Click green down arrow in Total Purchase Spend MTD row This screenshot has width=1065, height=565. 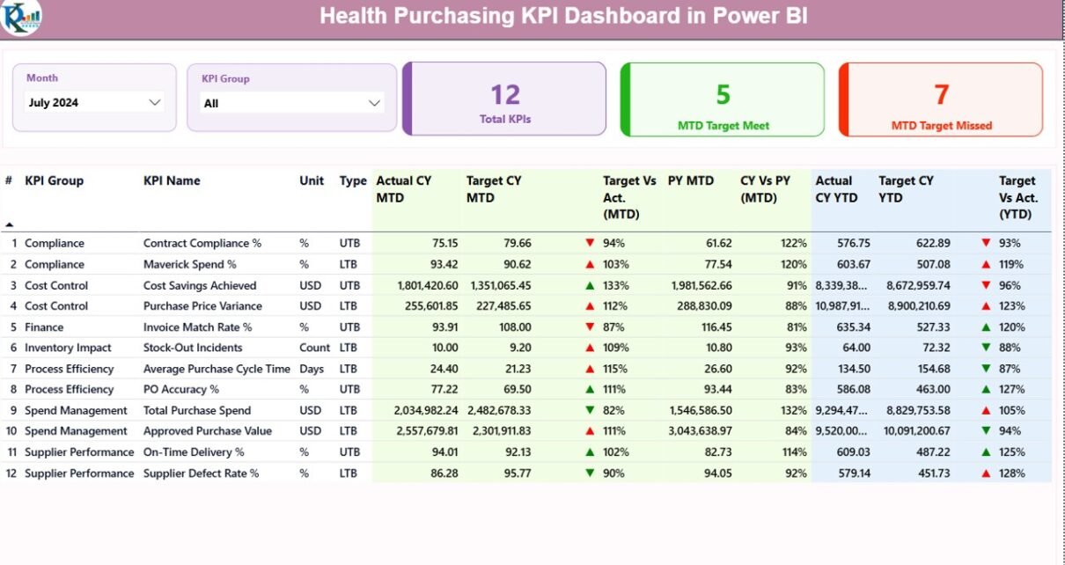coord(590,410)
